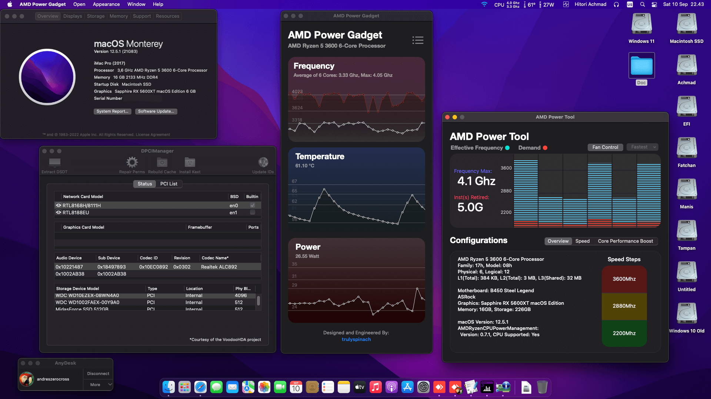The image size is (711, 399).
Task: Open the trulyspinach link
Action: coord(356,340)
